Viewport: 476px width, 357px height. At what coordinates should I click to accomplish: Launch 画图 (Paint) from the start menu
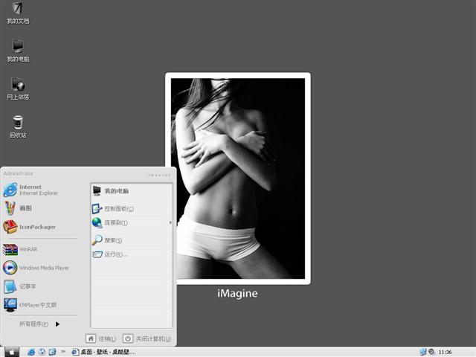click(x=25, y=208)
